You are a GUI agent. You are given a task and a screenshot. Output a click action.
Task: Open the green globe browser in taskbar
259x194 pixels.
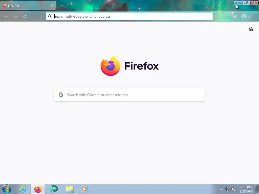(54, 189)
